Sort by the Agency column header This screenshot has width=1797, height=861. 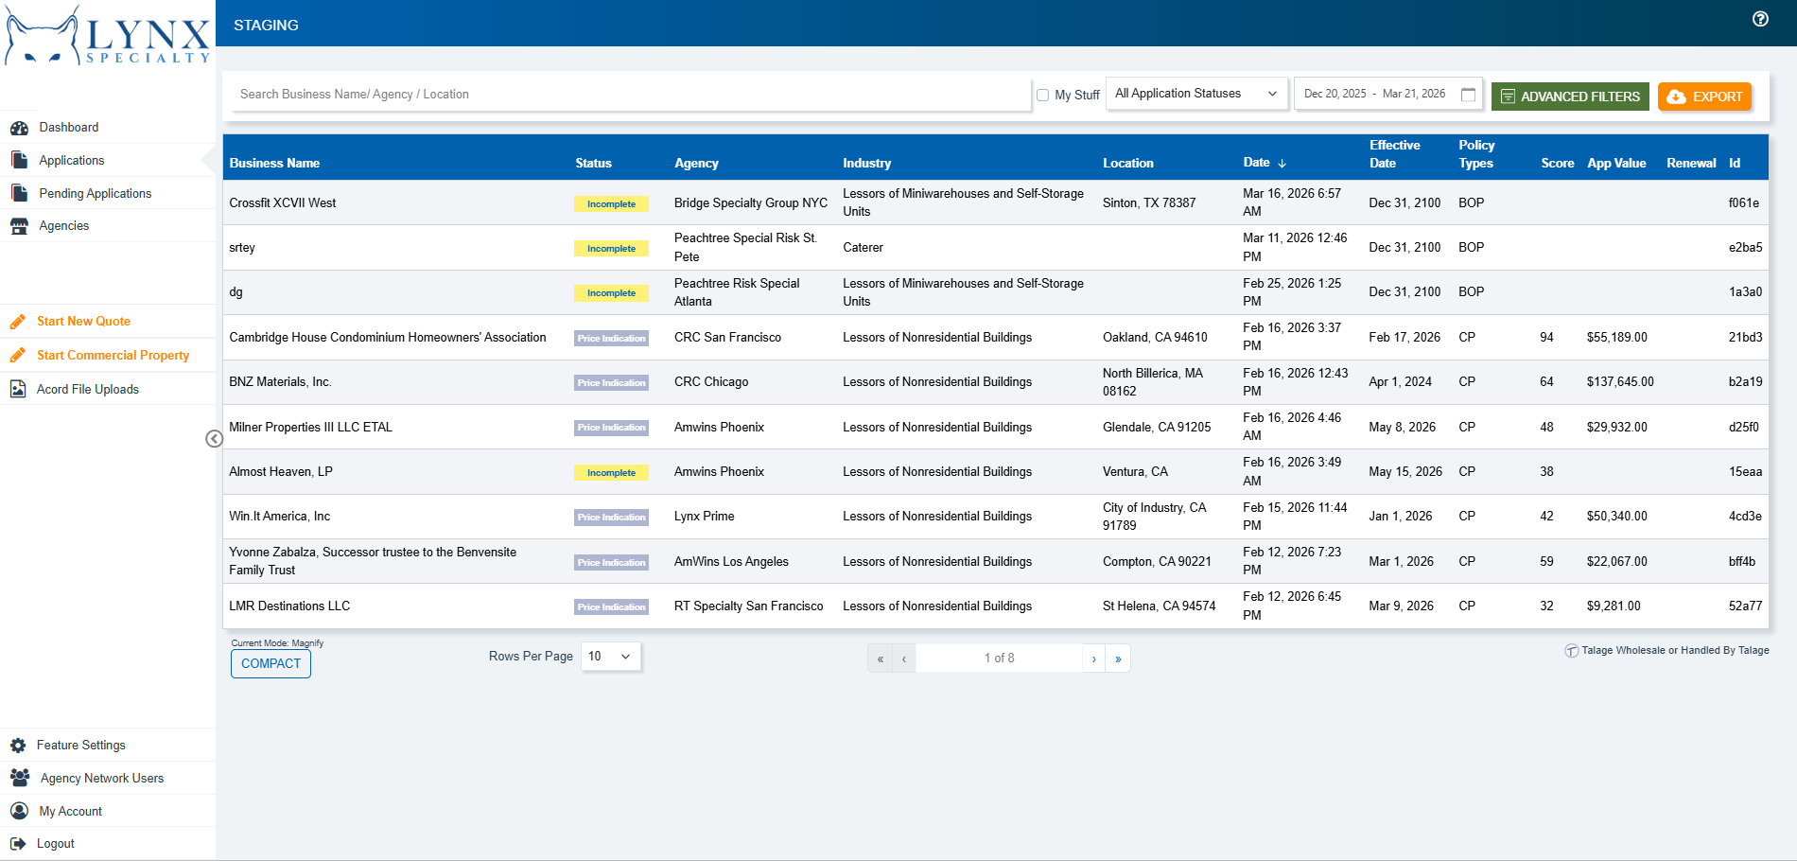pos(697,164)
